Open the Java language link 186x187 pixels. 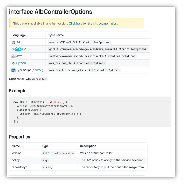click(19, 56)
